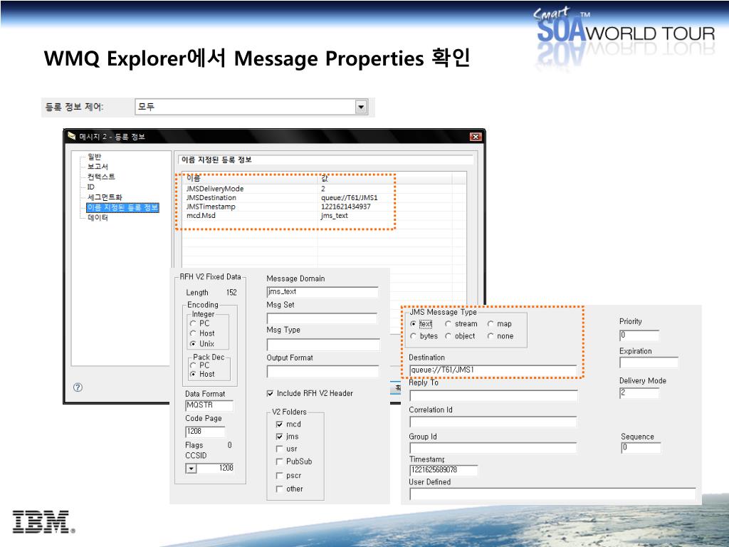
Task: Select JMS message type bytes radio
Action: (x=414, y=336)
